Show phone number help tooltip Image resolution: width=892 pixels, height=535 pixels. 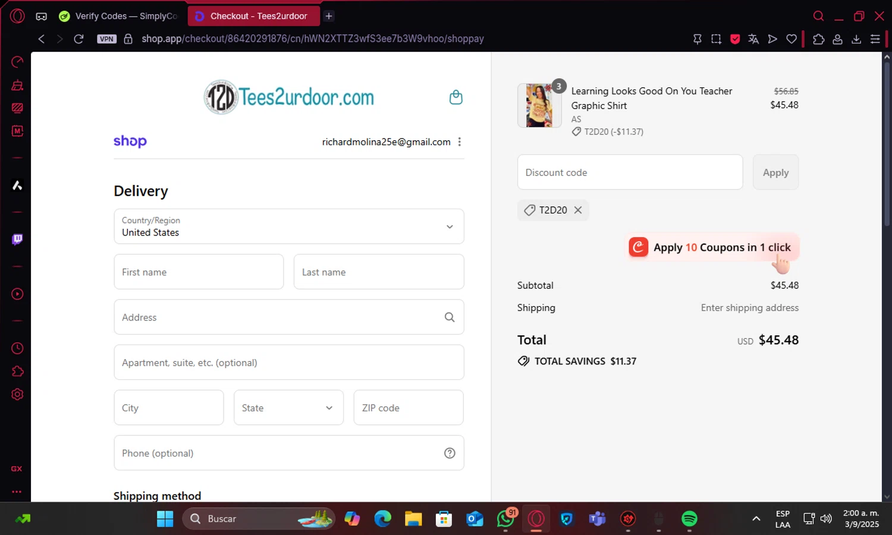click(450, 453)
